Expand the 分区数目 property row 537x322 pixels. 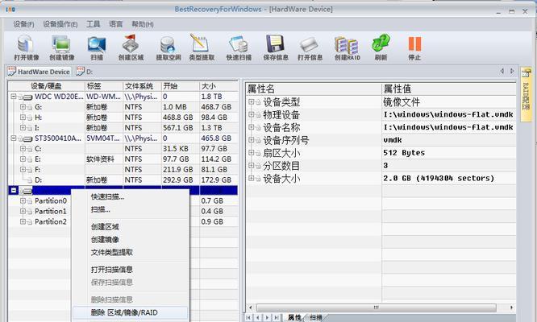251,166
